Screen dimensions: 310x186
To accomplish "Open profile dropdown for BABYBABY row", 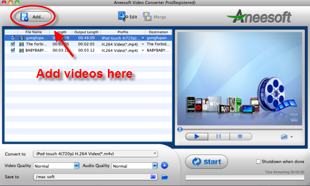I will tap(143, 50).
